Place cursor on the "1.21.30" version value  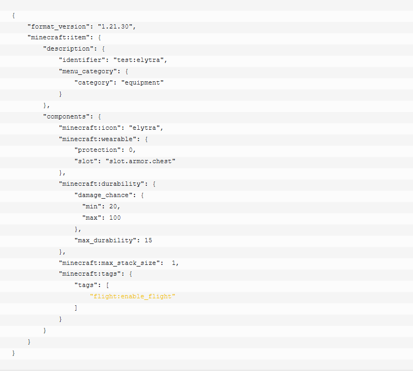click(117, 26)
